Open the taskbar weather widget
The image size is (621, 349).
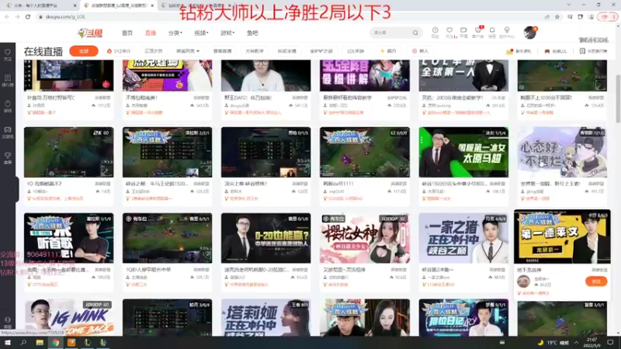(553, 343)
